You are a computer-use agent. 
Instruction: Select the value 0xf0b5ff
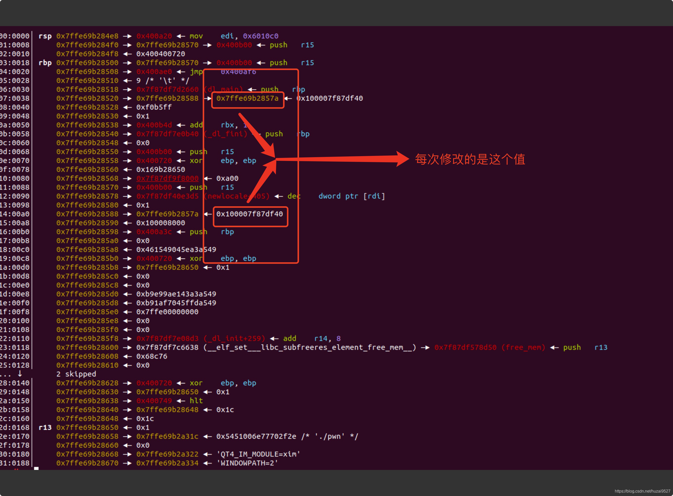pyautogui.click(x=154, y=107)
